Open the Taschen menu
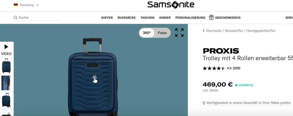Screen dimensions: 293x116 pos(147,18)
